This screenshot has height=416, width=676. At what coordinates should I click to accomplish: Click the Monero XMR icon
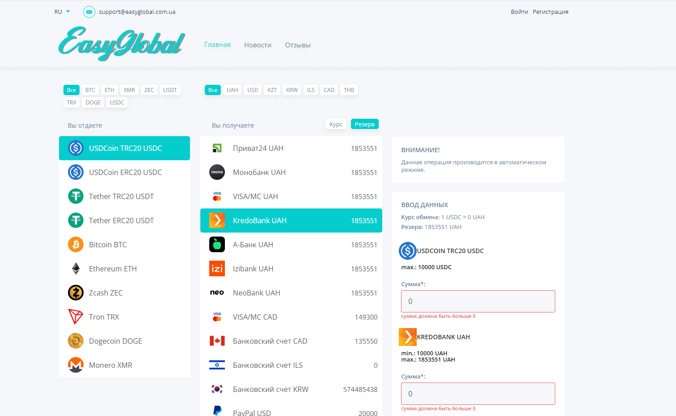click(x=76, y=365)
